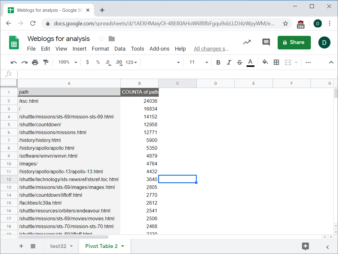Image resolution: width=338 pixels, height=254 pixels.
Task: Select the paint format roller icon
Action: pyautogui.click(x=46, y=62)
